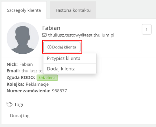Click the tag icon beside Tagi
This screenshot has height=127, width=156.
(x=10, y=104)
